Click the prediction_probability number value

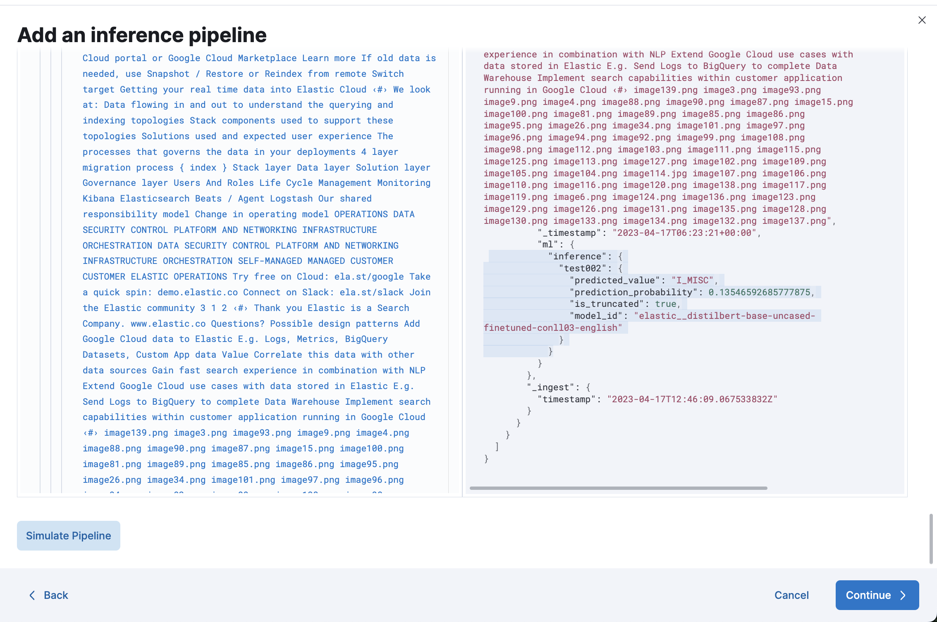click(759, 292)
